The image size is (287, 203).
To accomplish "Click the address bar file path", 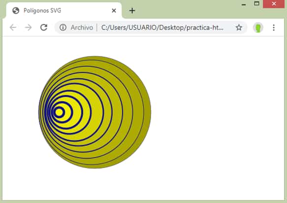I will coord(162,28).
